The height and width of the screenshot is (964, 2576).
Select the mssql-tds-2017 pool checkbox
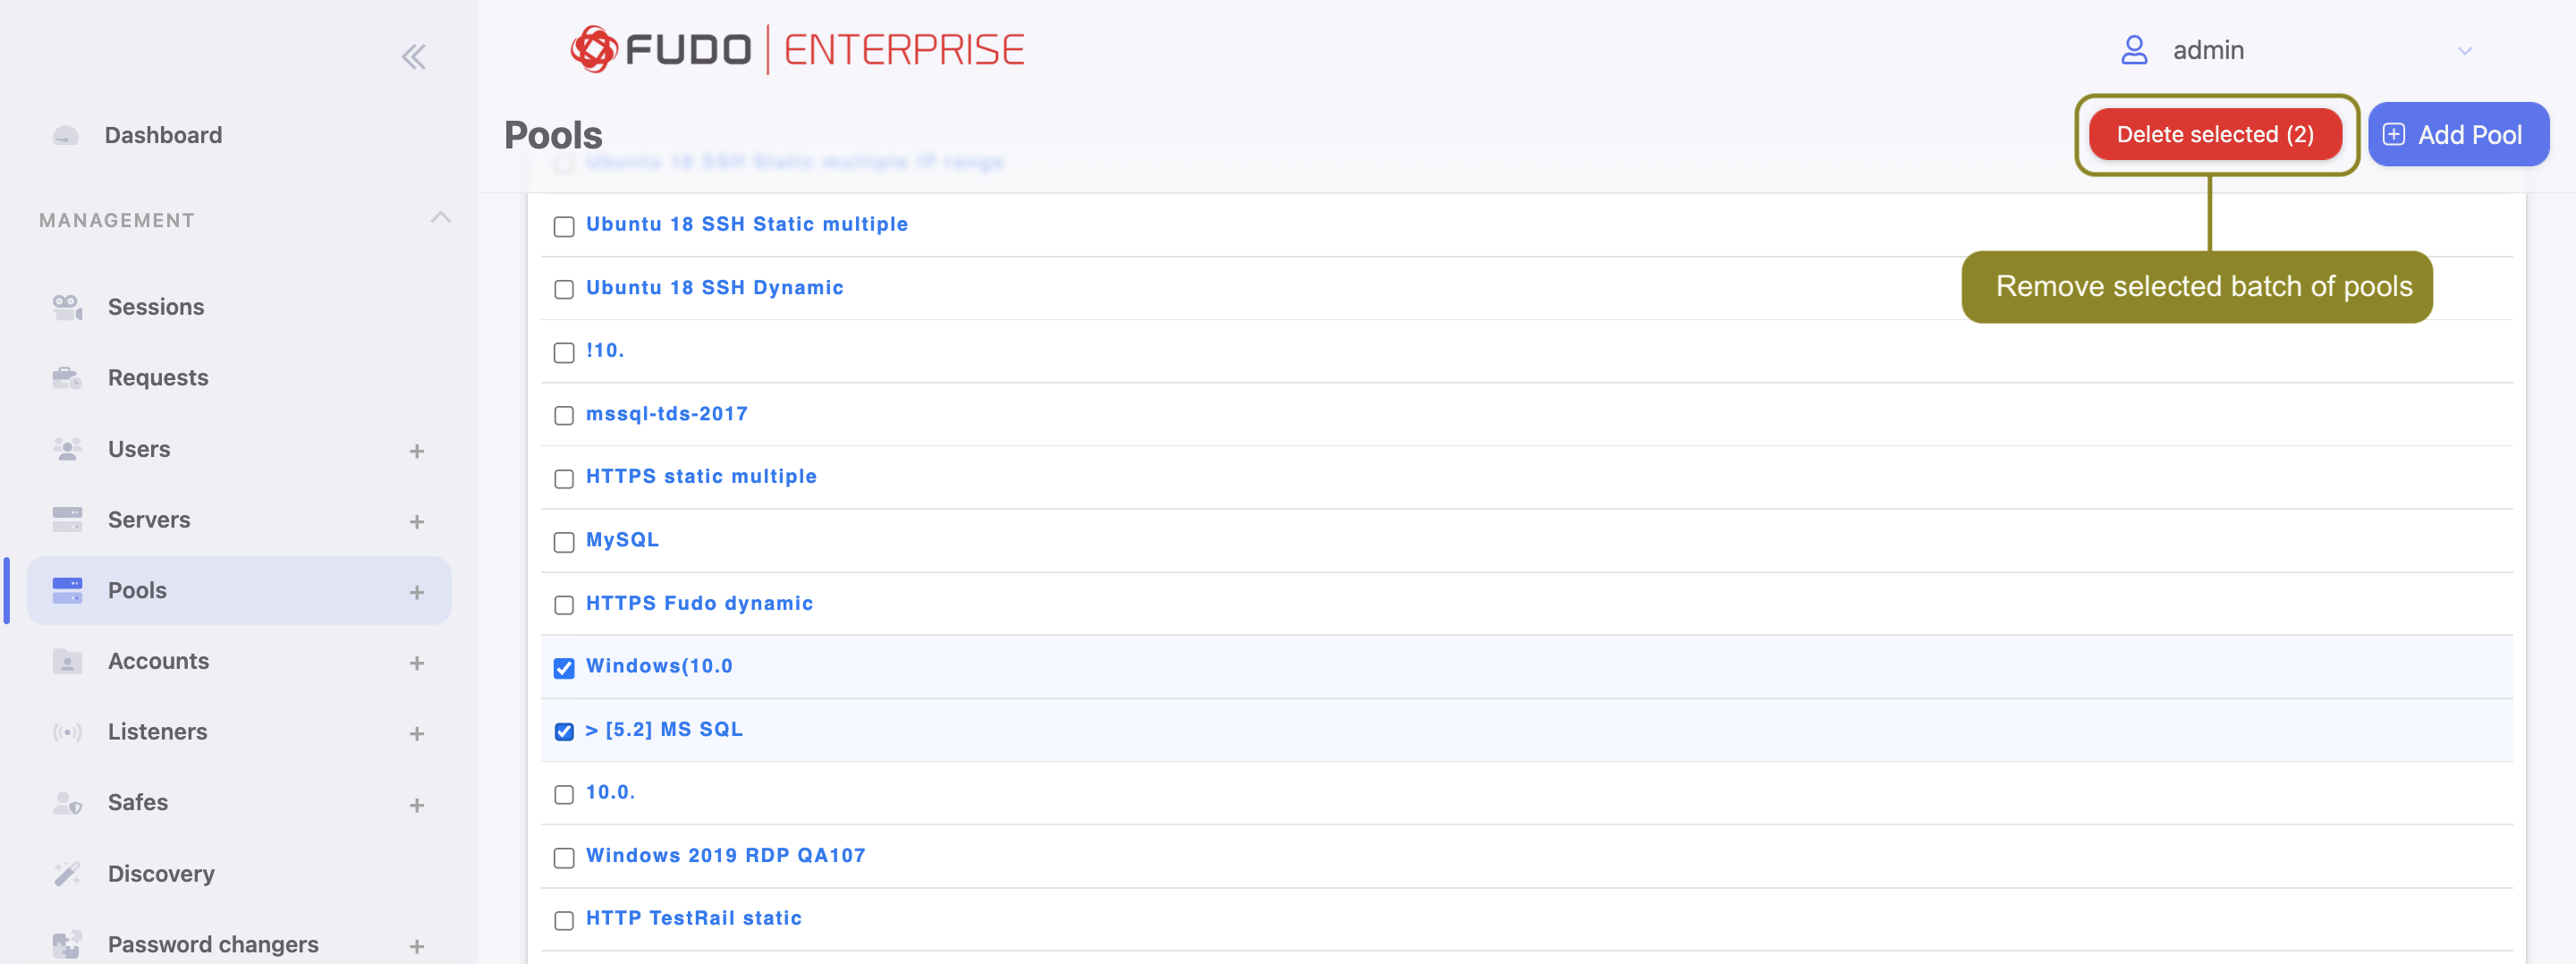564,416
